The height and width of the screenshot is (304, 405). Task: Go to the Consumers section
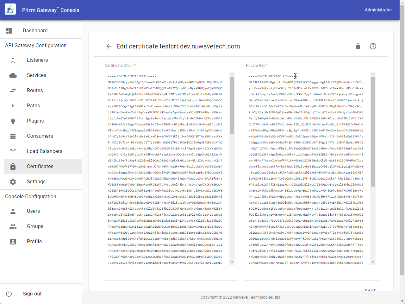pos(40,136)
